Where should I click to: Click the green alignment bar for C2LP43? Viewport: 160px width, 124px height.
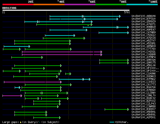click(x=47, y=104)
